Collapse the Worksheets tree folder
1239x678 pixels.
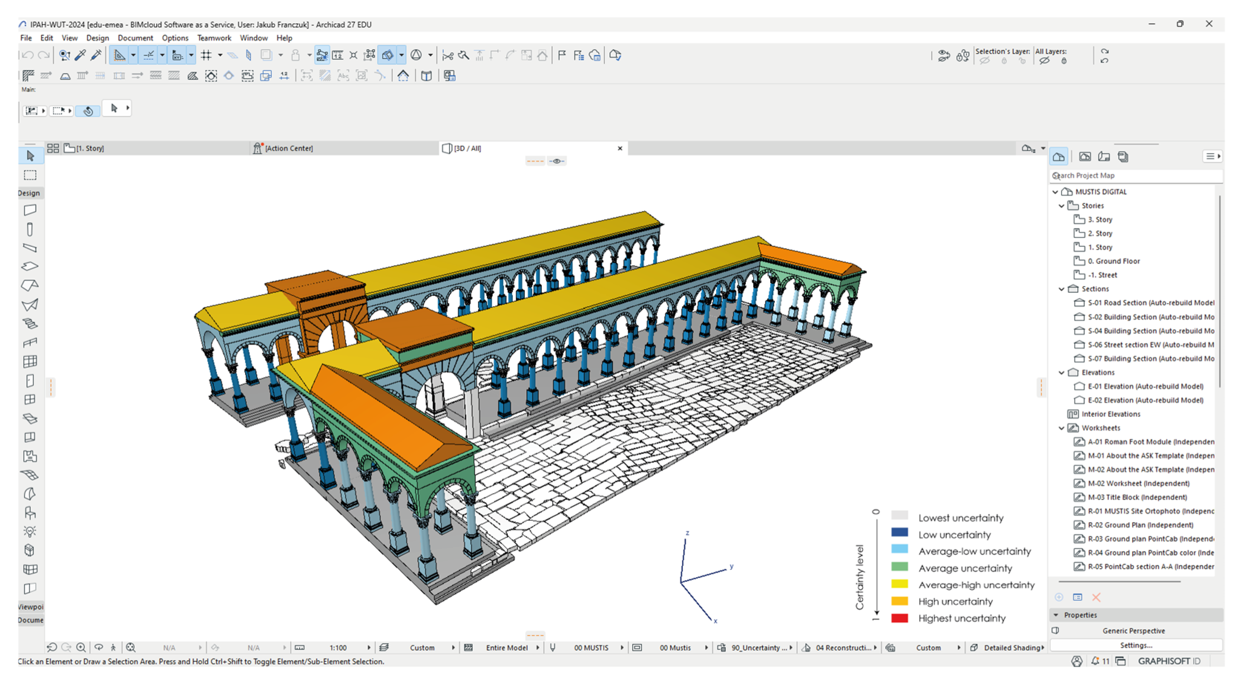point(1061,428)
